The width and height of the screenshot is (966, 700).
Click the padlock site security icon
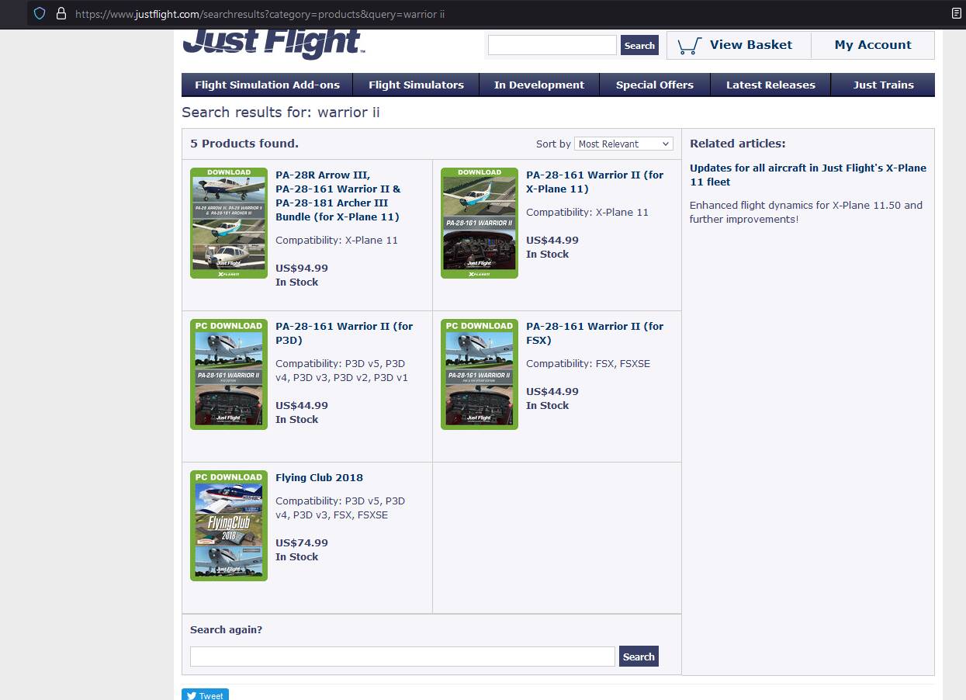pos(61,14)
